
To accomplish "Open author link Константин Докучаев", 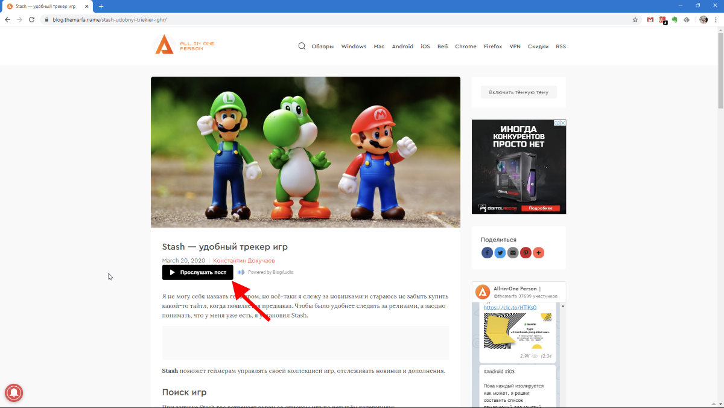I will (244, 261).
